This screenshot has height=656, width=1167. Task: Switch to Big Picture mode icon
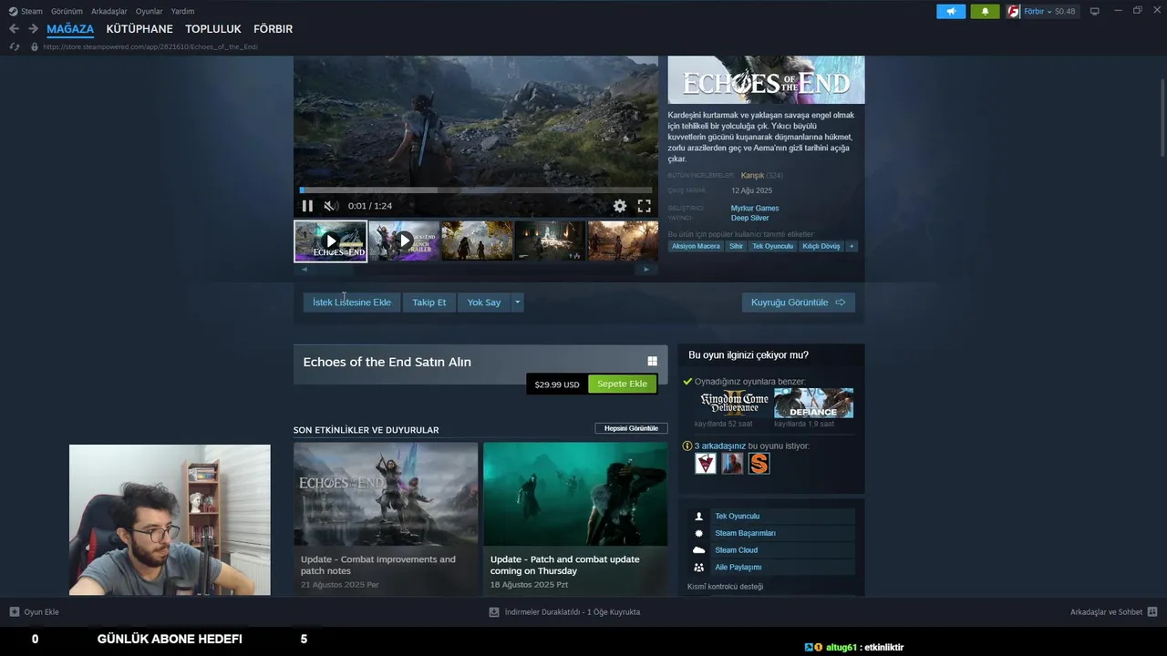pos(1095,11)
